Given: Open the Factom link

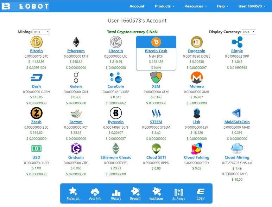Looking at the screenshot, I should click(x=76, y=122).
